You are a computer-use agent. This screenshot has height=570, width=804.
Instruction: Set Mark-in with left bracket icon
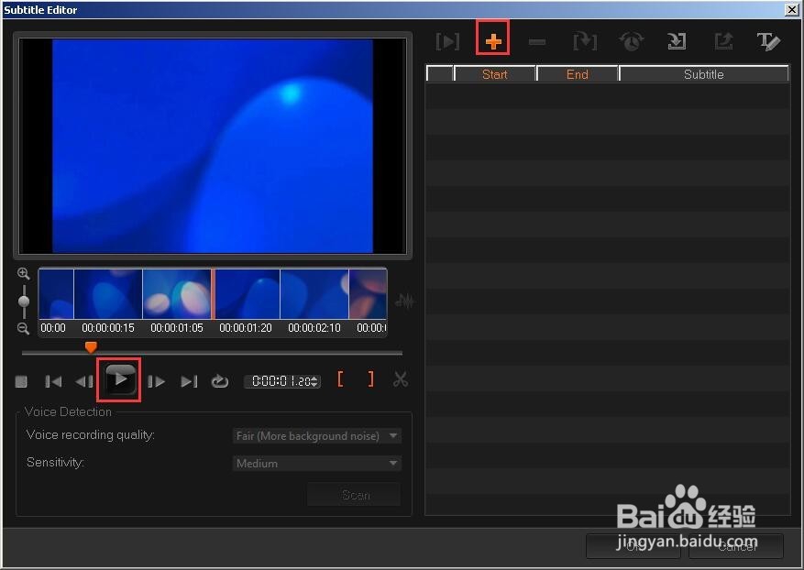[x=340, y=379]
